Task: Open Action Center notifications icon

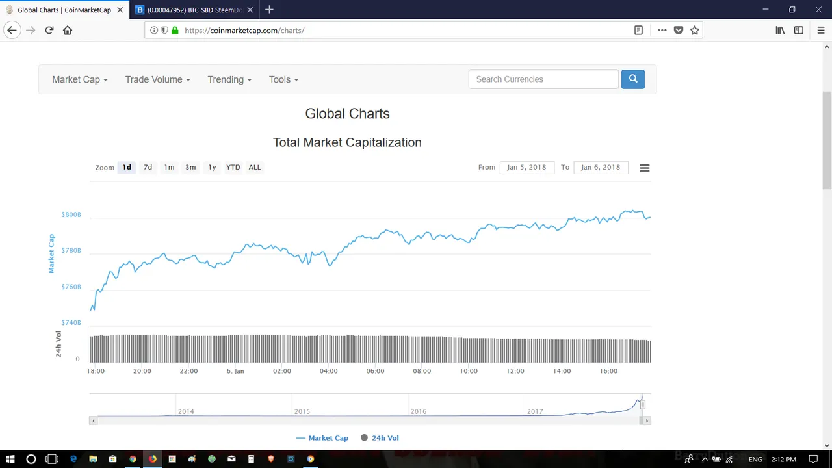Action: [x=812, y=460]
